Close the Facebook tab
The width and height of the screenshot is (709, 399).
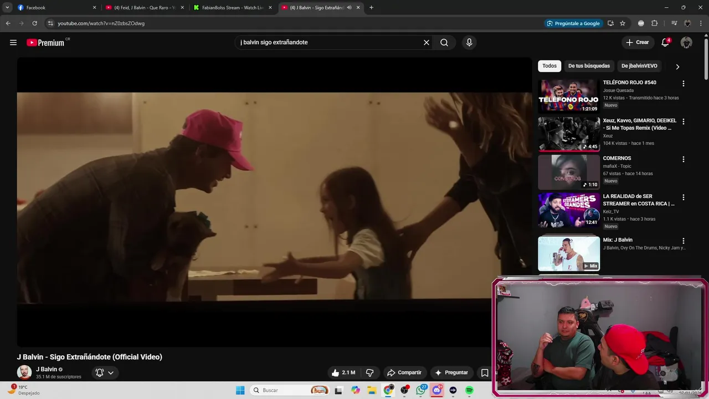coord(94,8)
